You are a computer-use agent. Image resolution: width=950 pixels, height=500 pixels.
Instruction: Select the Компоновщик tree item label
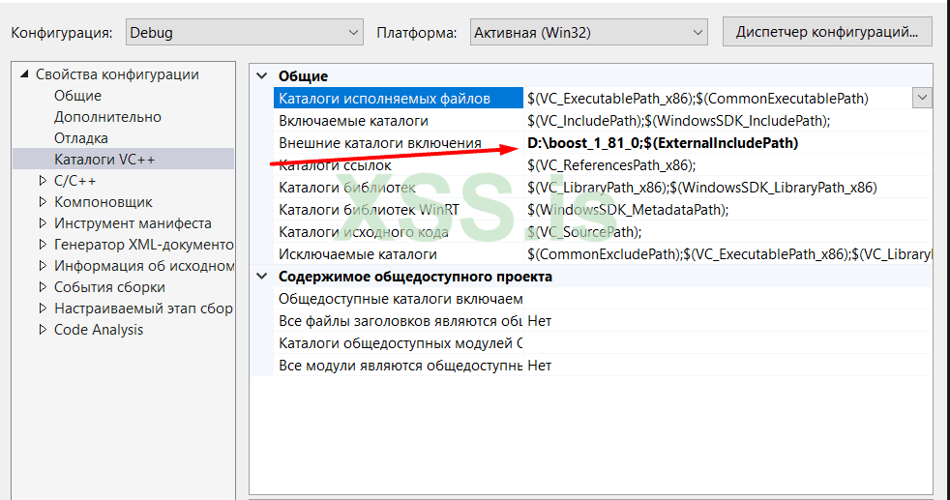103,201
